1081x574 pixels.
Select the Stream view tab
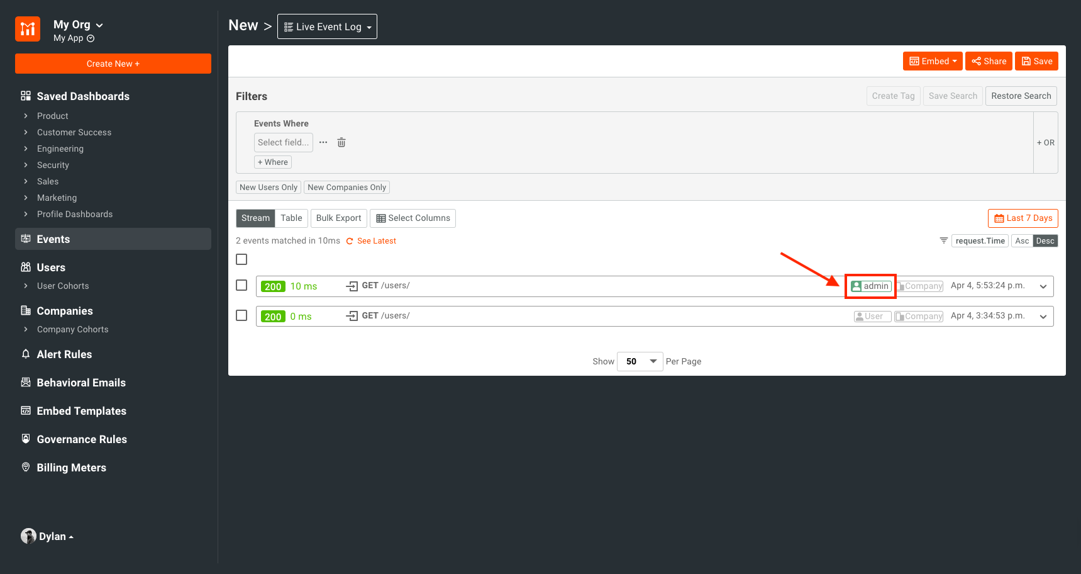(255, 218)
